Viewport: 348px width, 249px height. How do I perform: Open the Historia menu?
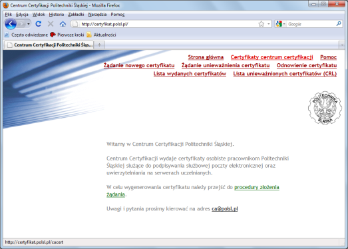click(x=57, y=15)
